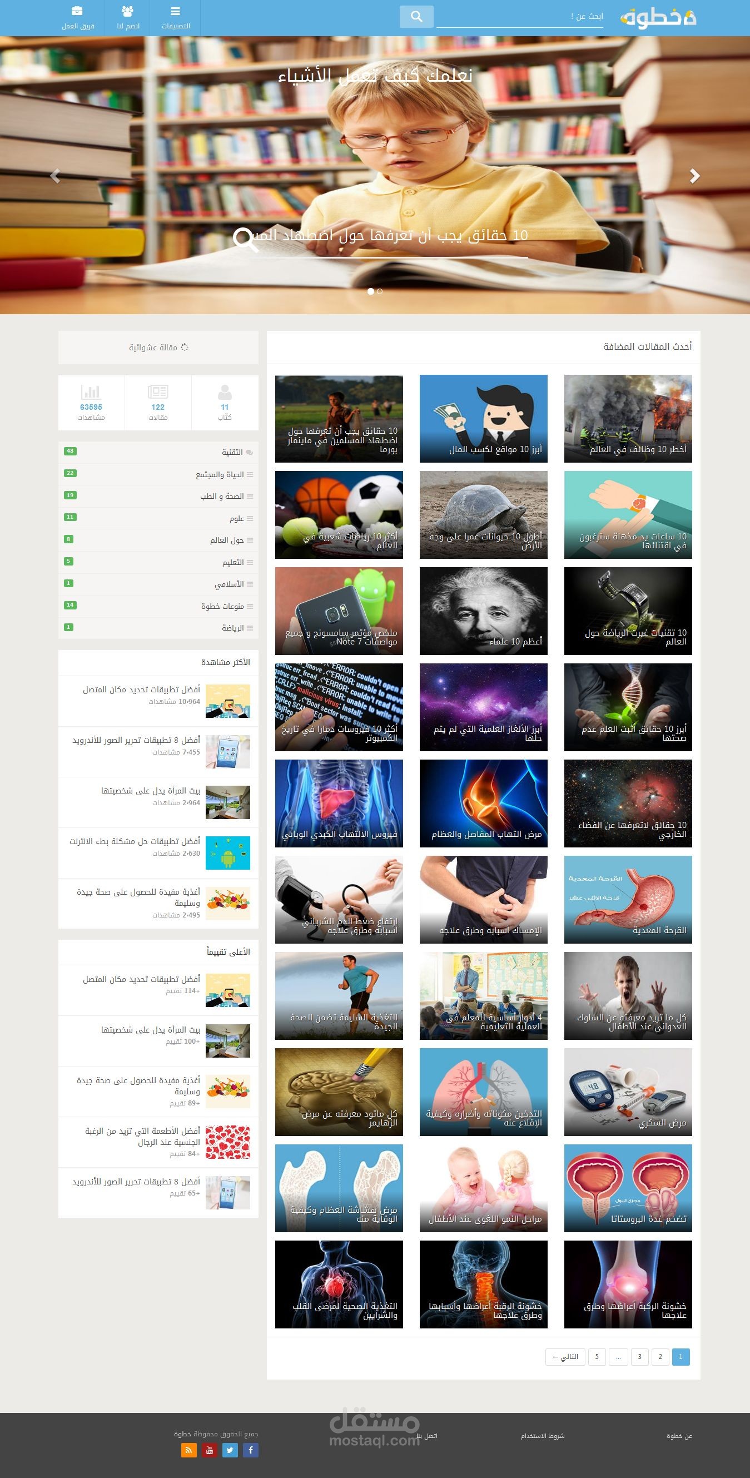Viewport: 750px width, 1478px height.
Task: Open the انضم لنا join menu item
Action: point(128,18)
